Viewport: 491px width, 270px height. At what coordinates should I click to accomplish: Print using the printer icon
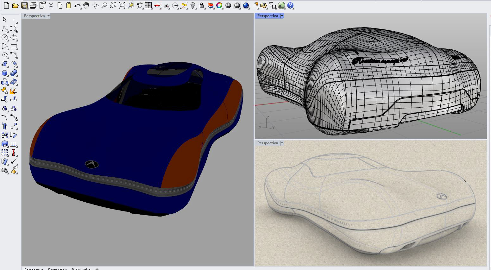(x=33, y=5)
